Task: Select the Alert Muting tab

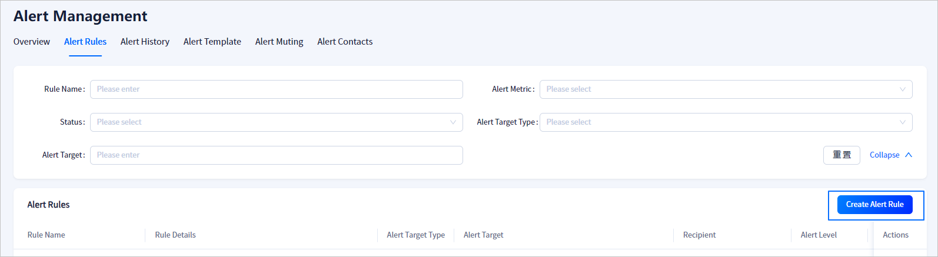Action: [x=280, y=42]
